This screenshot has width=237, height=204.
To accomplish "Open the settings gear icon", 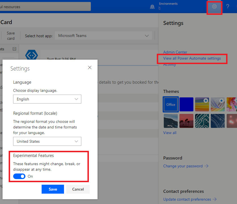I will (x=214, y=7).
